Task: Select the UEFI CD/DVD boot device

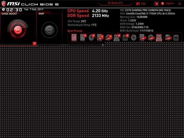Action: [92, 37]
